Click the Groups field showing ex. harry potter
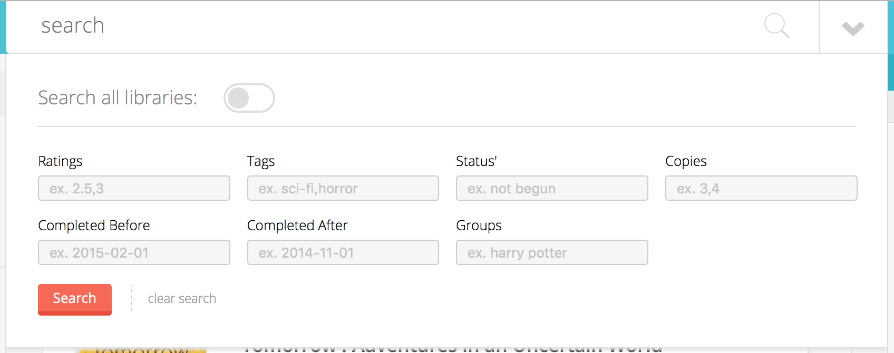 point(552,252)
